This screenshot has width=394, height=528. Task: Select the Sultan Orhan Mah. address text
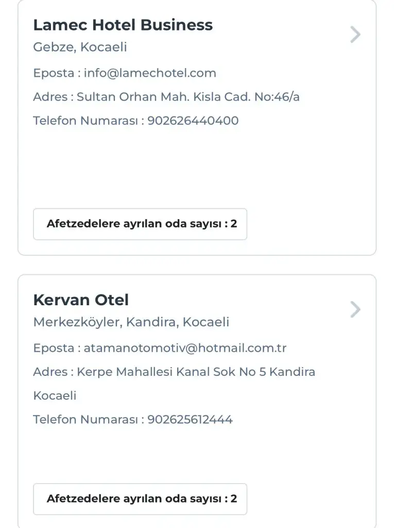point(188,97)
